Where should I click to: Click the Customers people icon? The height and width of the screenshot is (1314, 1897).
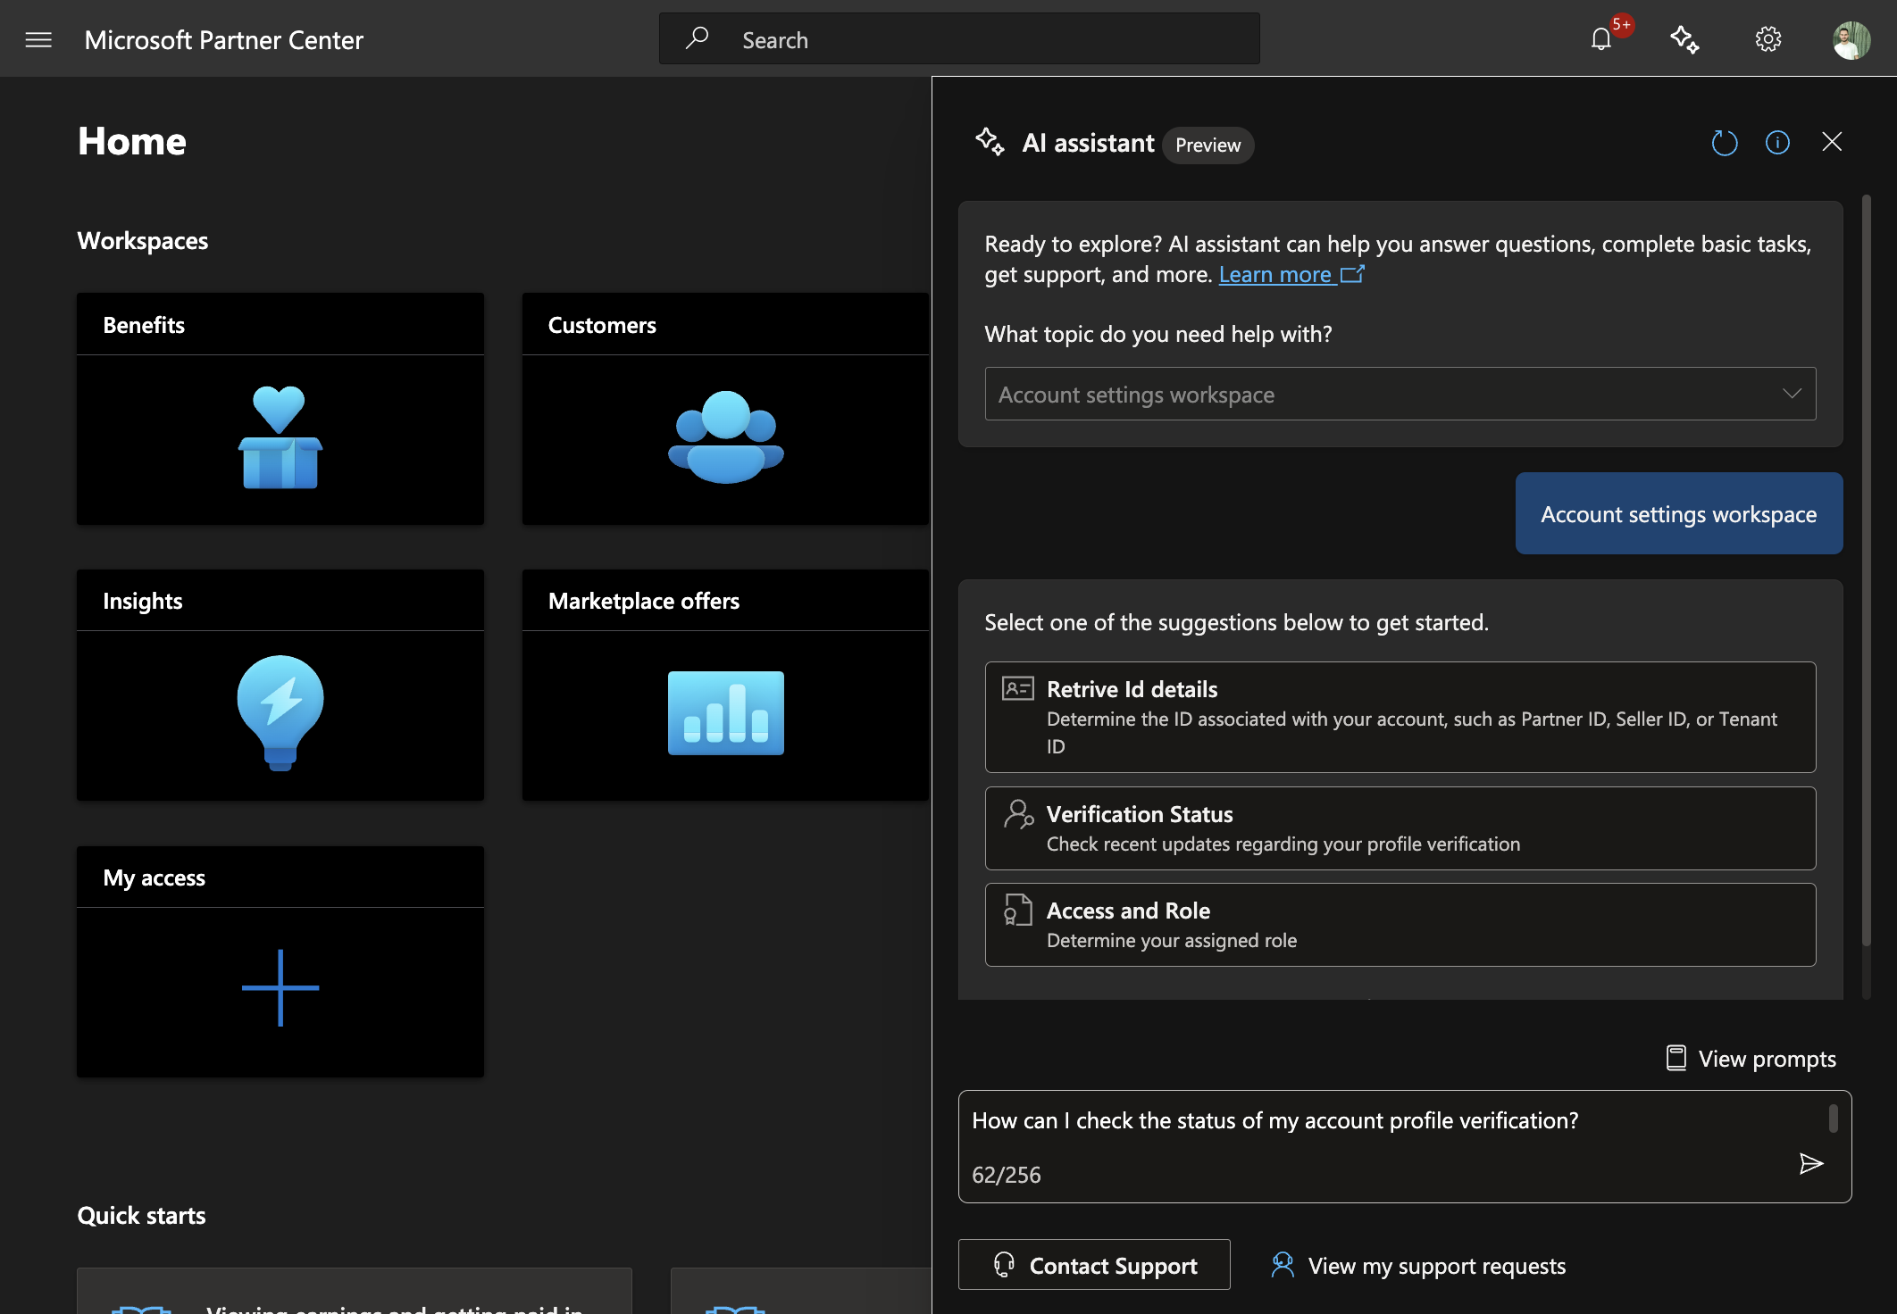725,437
